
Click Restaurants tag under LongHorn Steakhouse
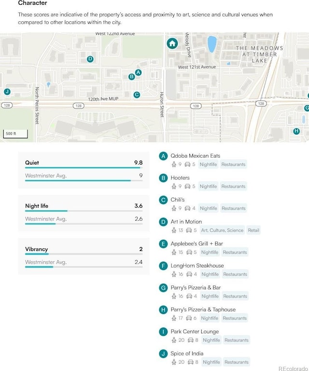[235, 274]
